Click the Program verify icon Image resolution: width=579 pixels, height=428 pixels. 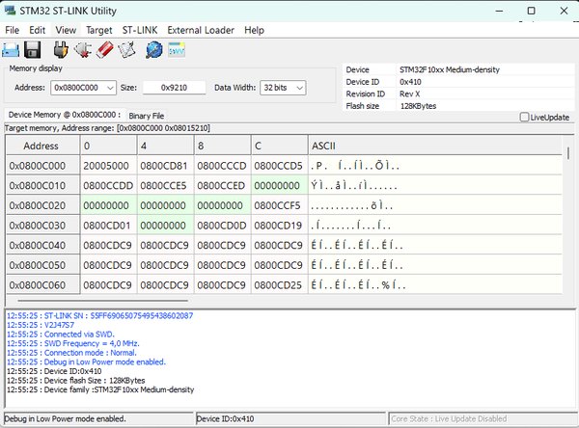(126, 50)
